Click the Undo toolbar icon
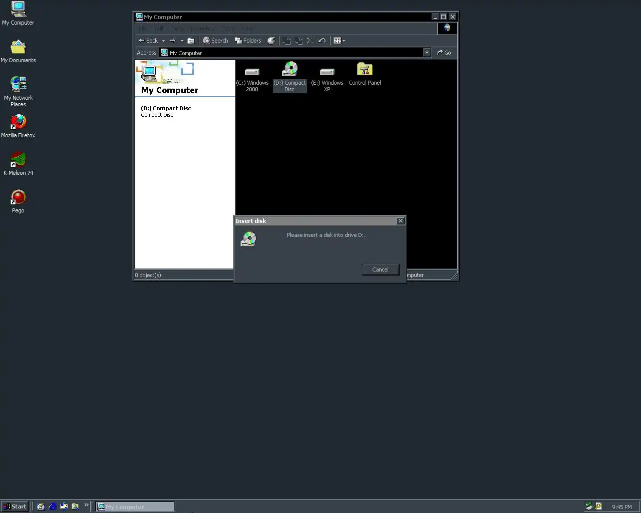This screenshot has width=641, height=513. coord(322,41)
